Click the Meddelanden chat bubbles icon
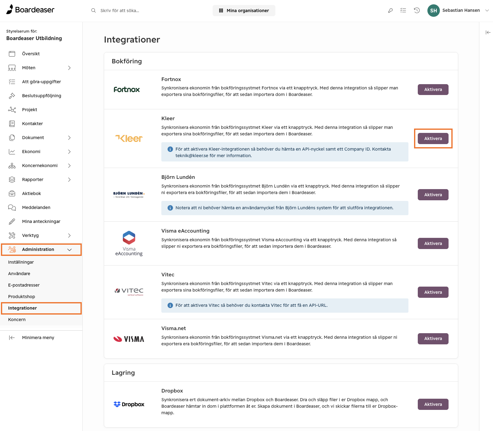This screenshot has width=493, height=431. (12, 207)
